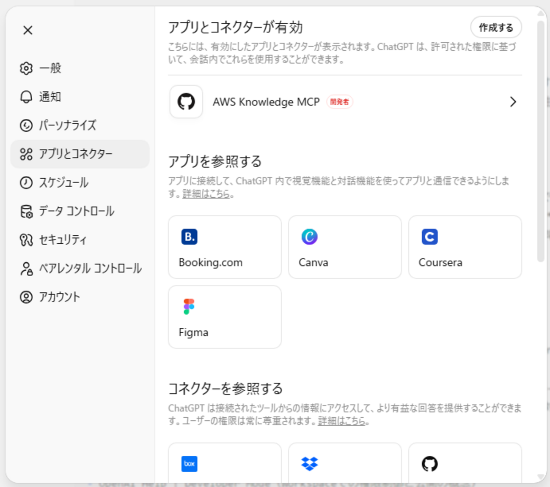Open 通知 settings section

point(50,97)
